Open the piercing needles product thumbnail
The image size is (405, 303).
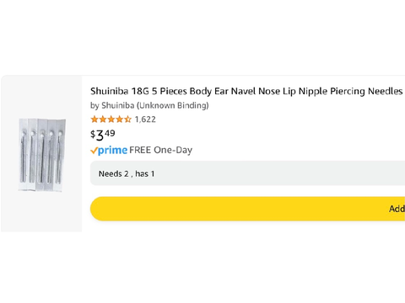(x=42, y=155)
